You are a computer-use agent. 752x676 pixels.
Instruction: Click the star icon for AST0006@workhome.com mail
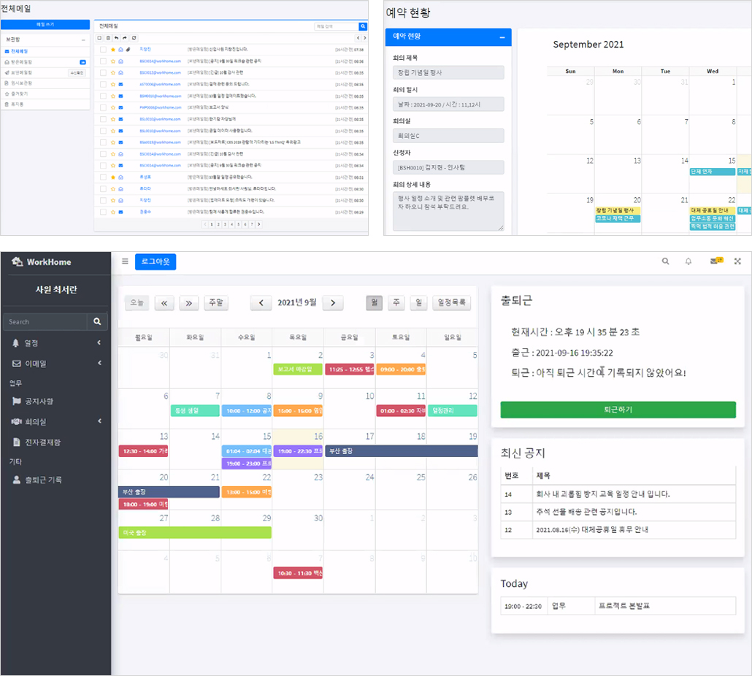113,85
